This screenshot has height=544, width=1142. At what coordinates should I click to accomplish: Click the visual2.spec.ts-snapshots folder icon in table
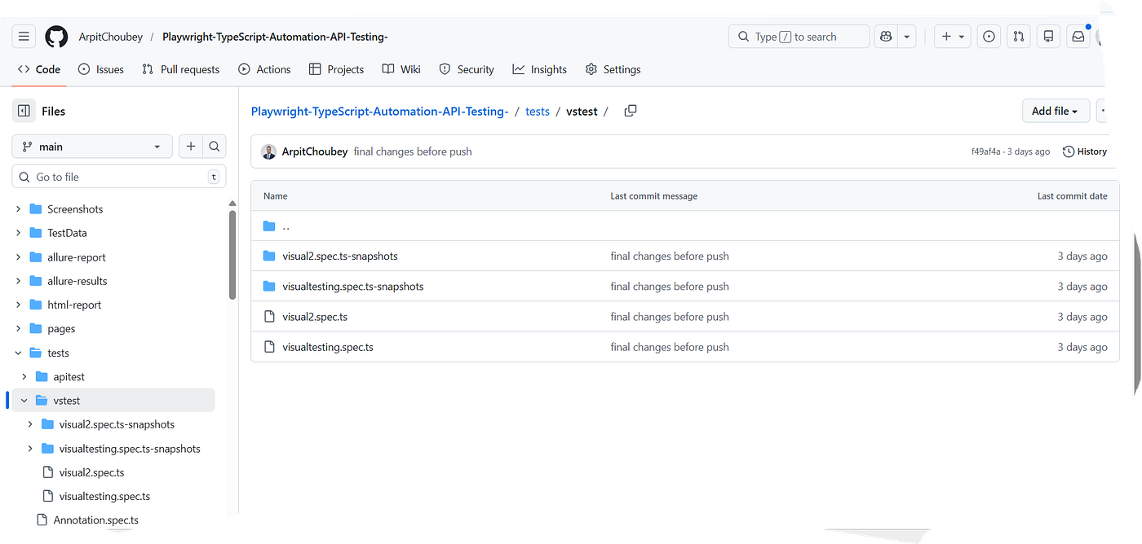click(270, 256)
